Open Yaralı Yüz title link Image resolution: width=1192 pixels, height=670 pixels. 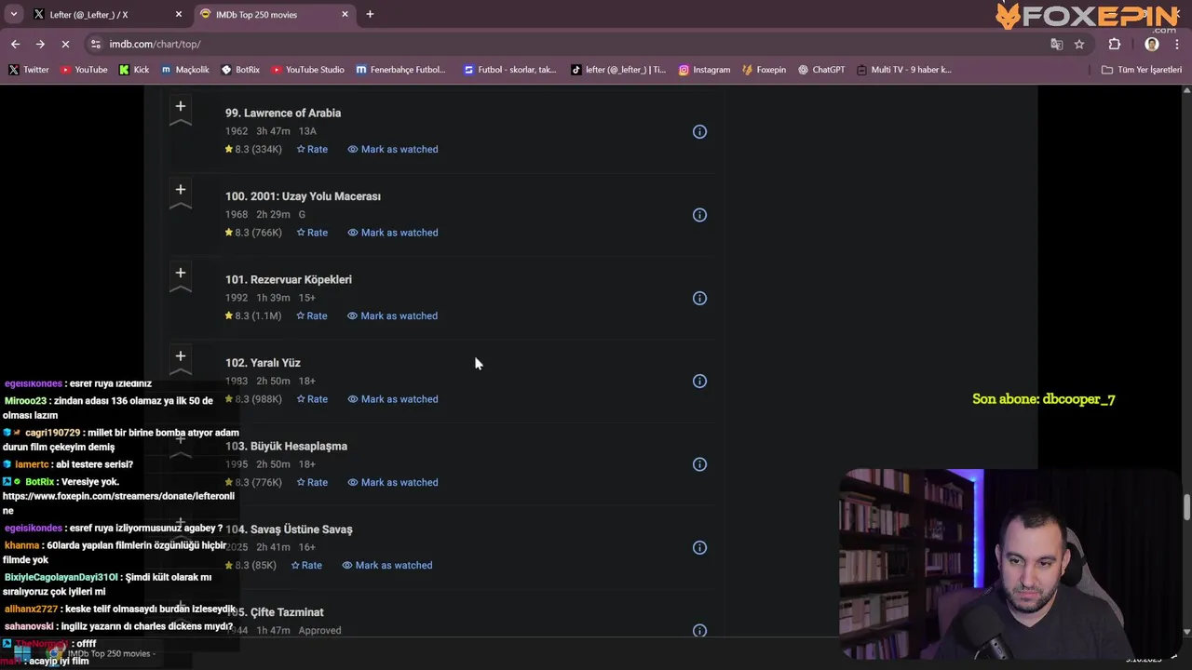point(263,363)
